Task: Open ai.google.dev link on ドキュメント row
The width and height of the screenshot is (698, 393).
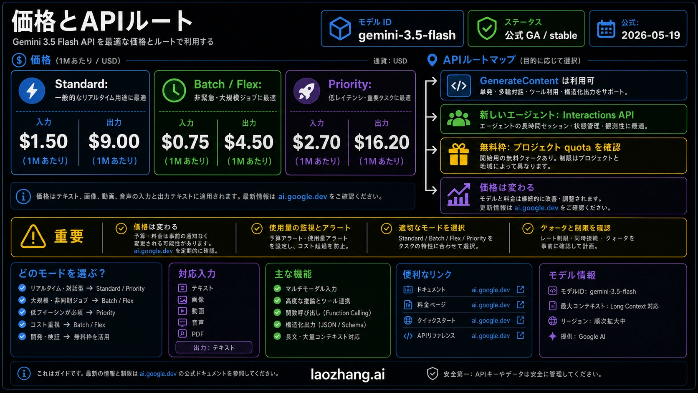Action: click(491, 290)
